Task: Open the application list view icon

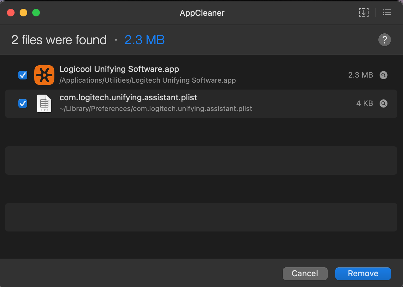Action: click(387, 13)
